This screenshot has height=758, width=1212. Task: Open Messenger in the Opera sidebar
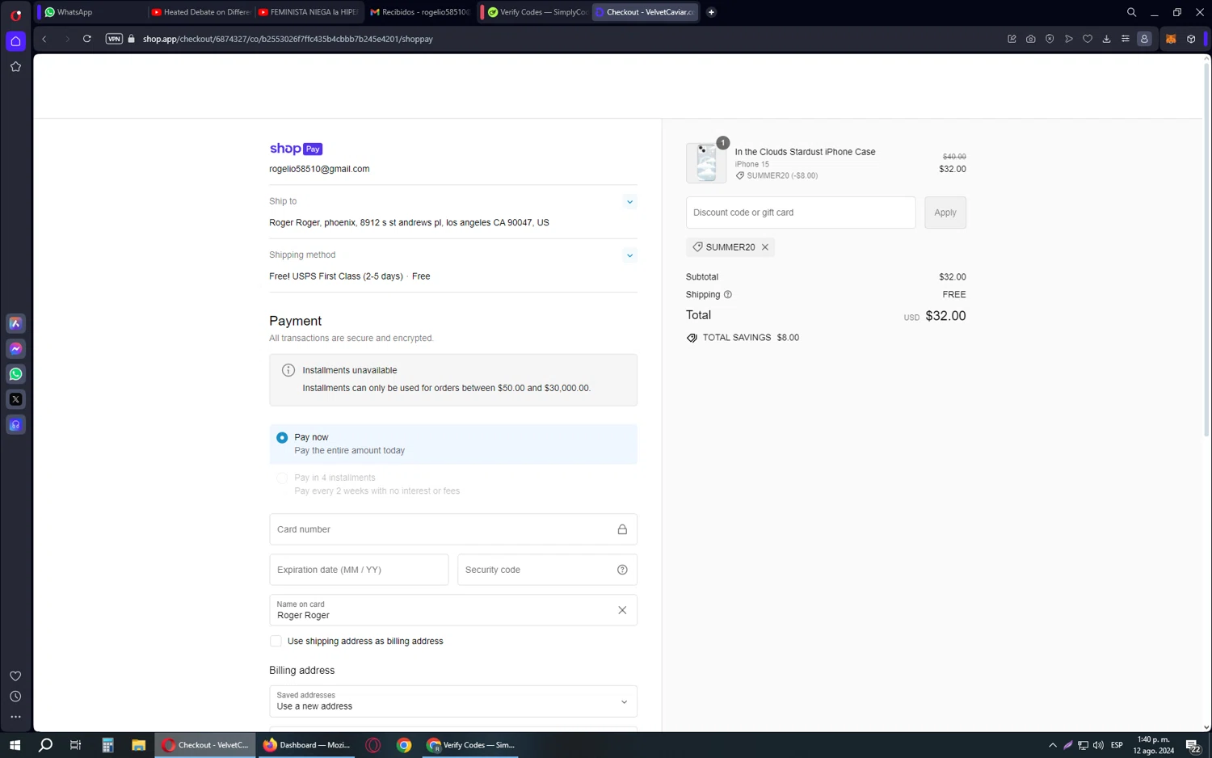(15, 349)
